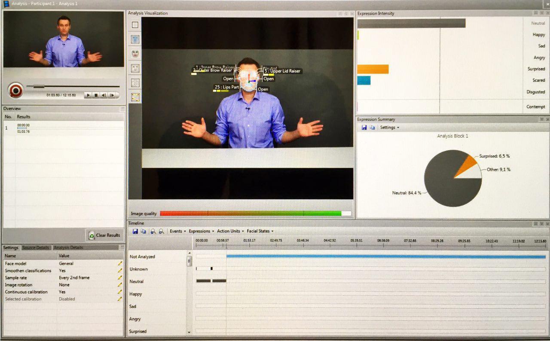Toggle the yellow framing box visualization icon
The image size is (550, 341).
click(135, 97)
